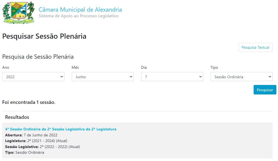
Task: Open the Tipo dropdown set to Sessão Ordinária
Action: (x=241, y=77)
